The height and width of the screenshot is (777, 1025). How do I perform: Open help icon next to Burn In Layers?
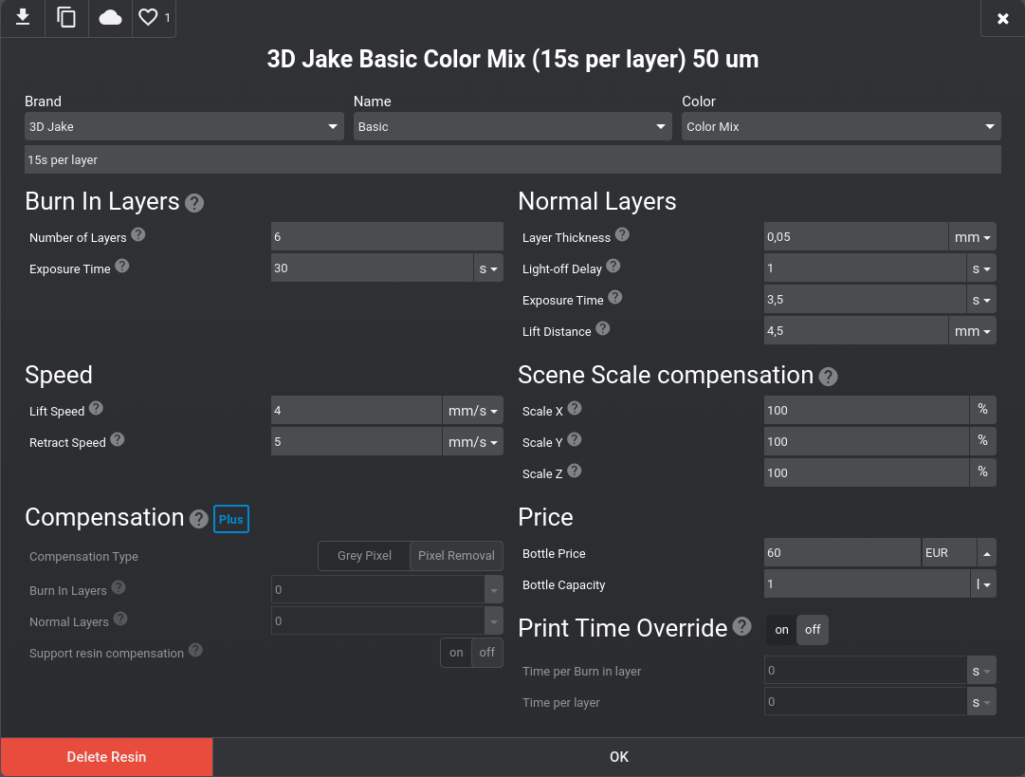194,203
